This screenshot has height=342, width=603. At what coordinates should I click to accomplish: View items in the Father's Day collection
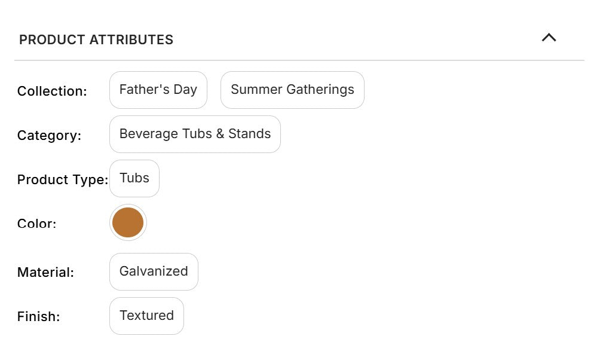click(158, 90)
